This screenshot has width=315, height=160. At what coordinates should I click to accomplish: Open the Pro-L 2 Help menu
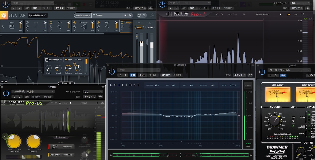coord(295,14)
